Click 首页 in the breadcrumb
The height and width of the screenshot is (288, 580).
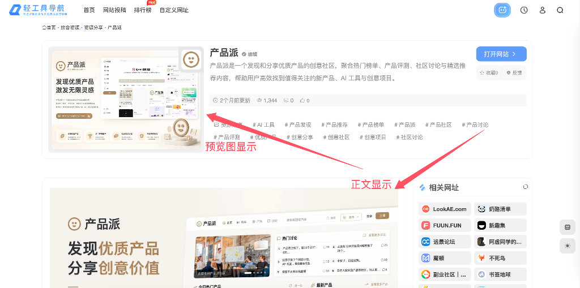coord(49,27)
